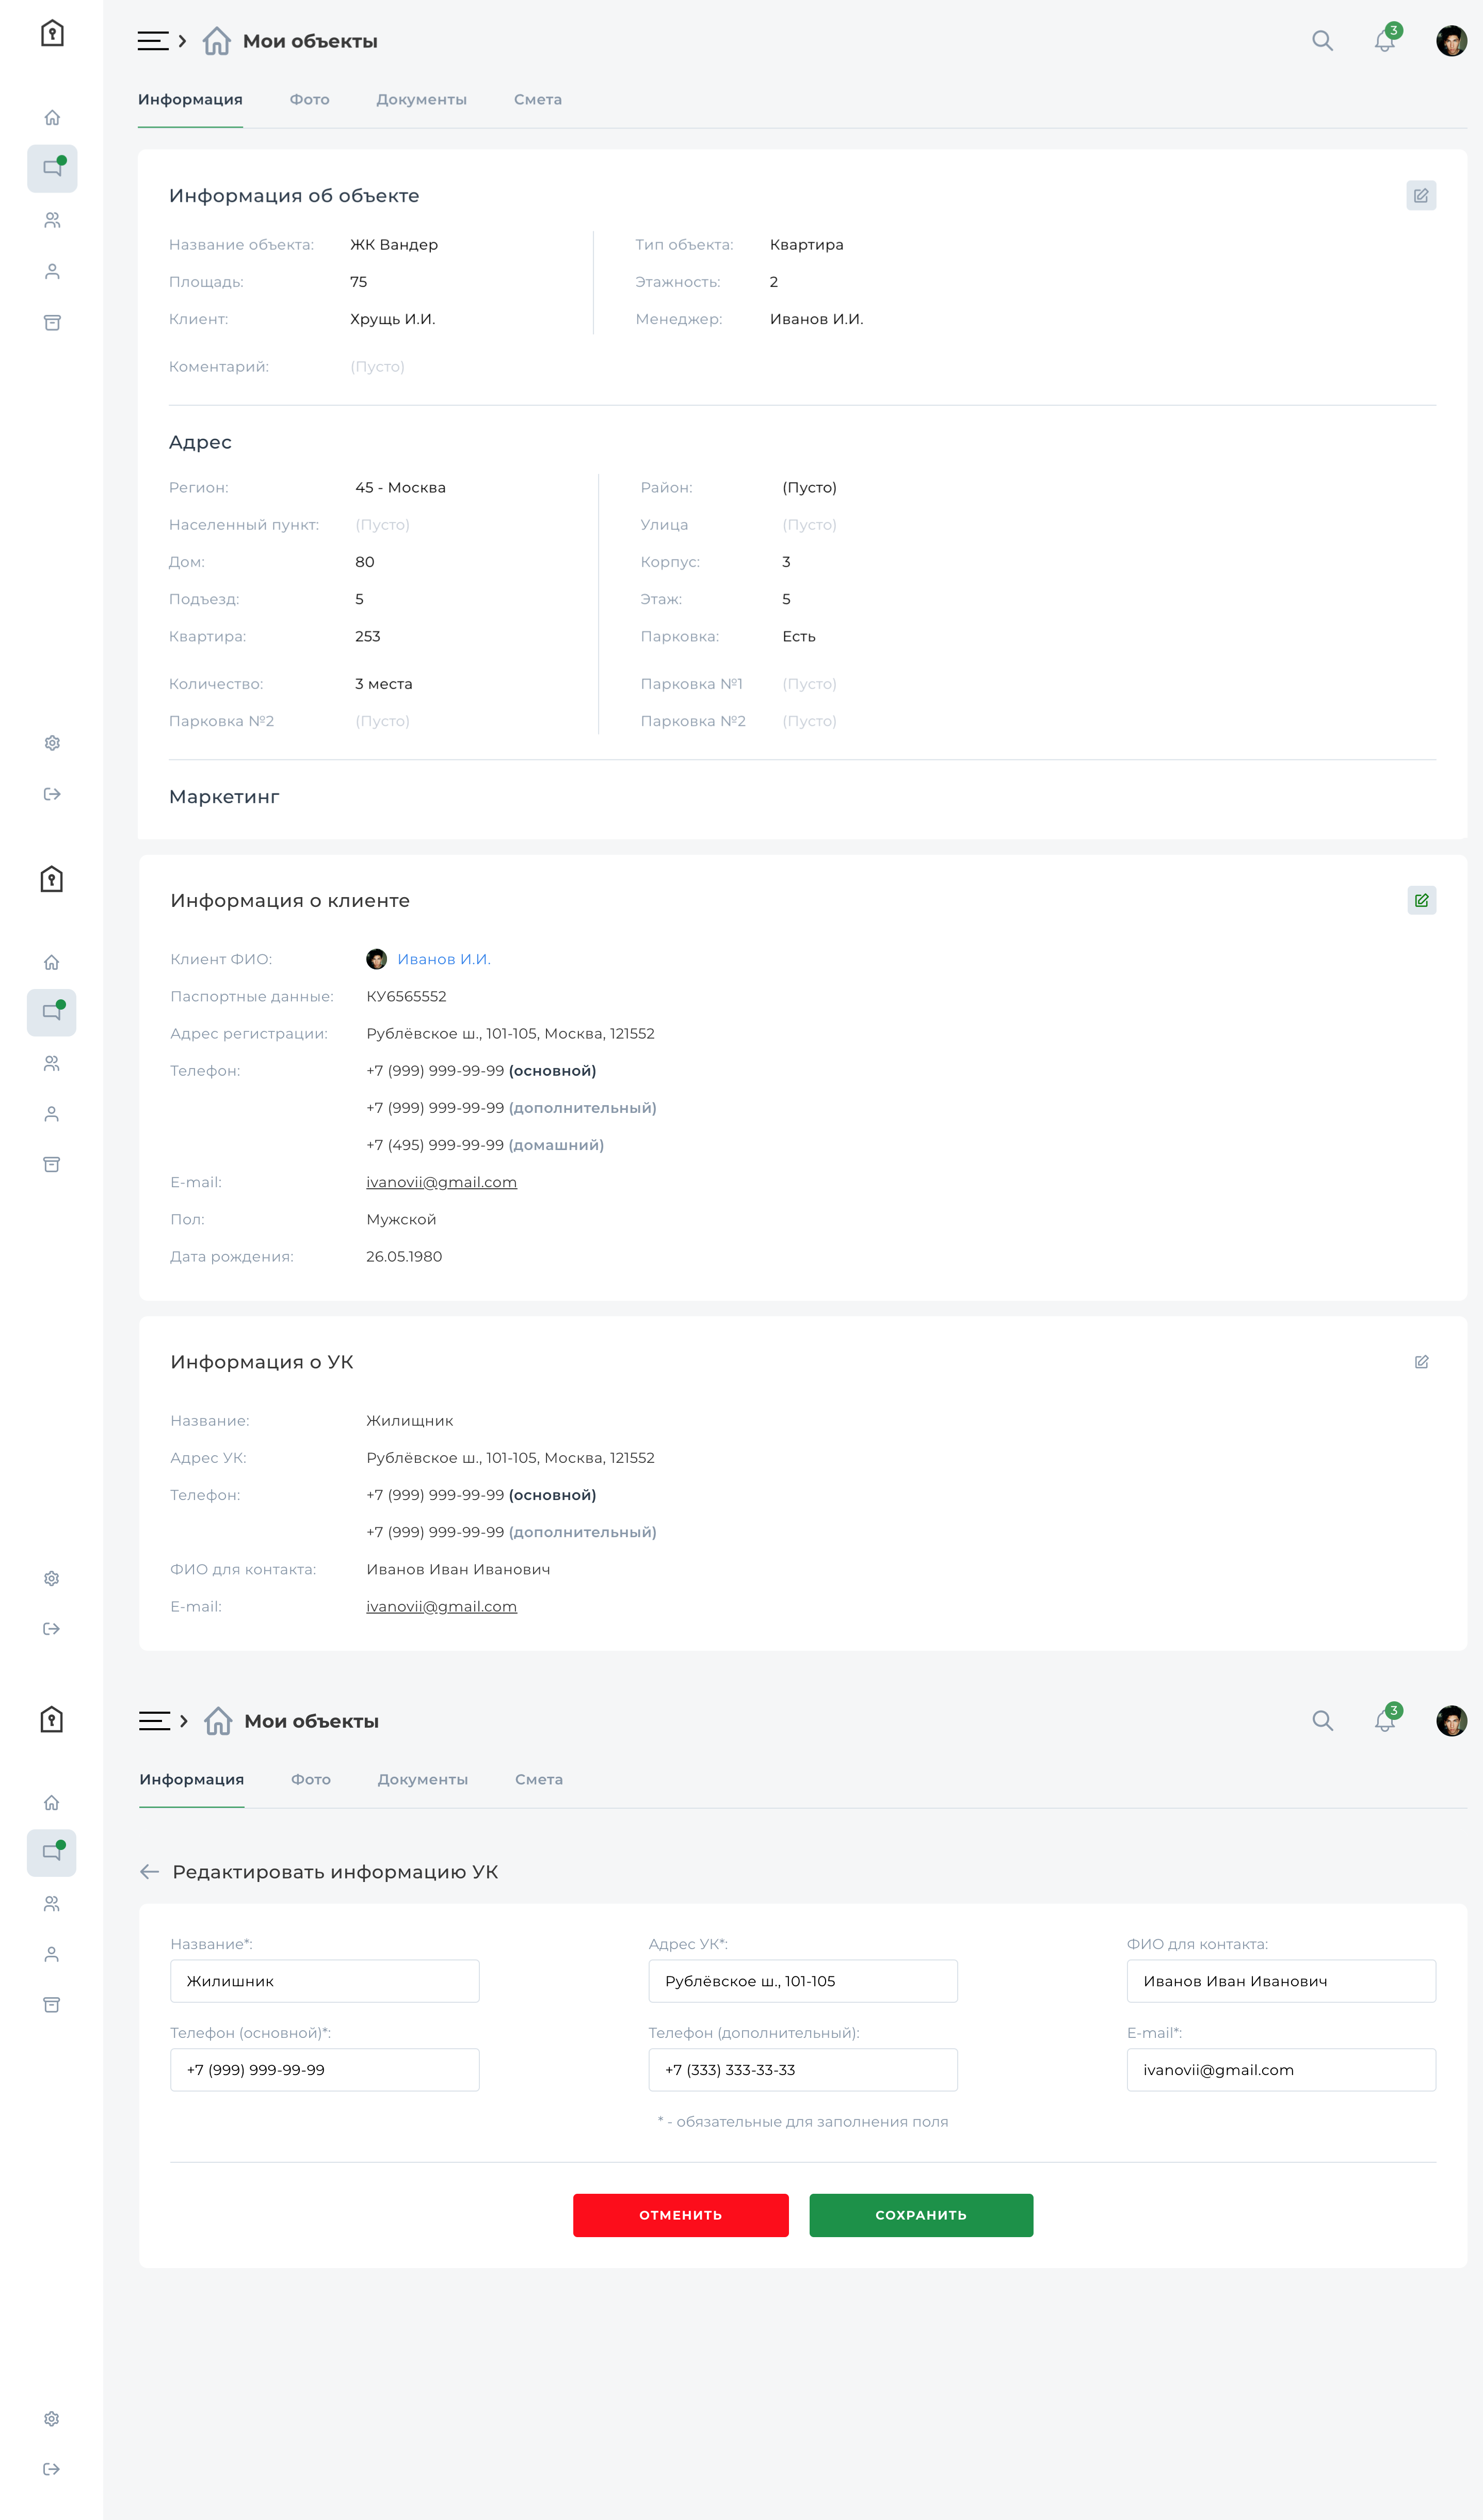The image size is (1483, 2520).
Task: Focus the ФИО для контакта input field
Action: coord(1281,1981)
